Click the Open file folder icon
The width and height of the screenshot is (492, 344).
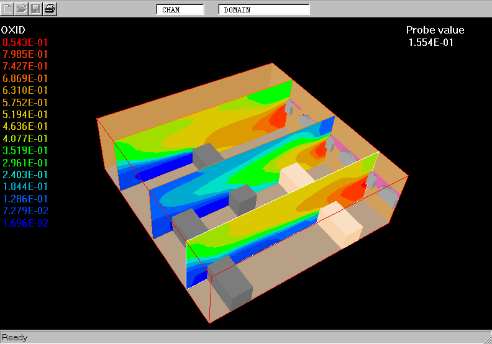coord(22,9)
